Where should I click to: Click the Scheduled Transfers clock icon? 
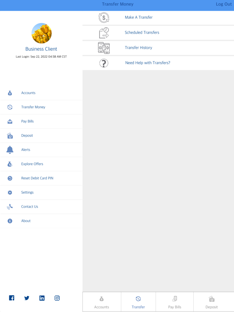104,32
